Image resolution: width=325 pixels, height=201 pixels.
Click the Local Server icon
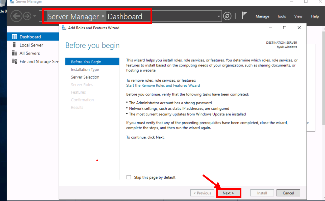[14, 45]
